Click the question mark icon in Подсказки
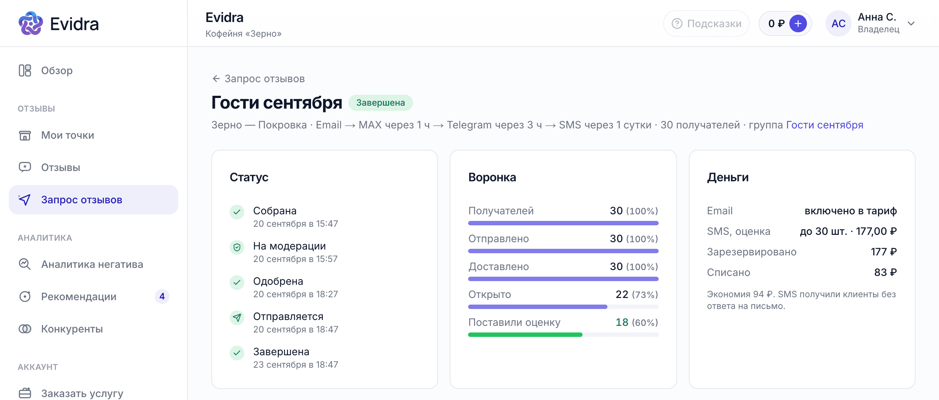This screenshot has width=939, height=400. (677, 23)
